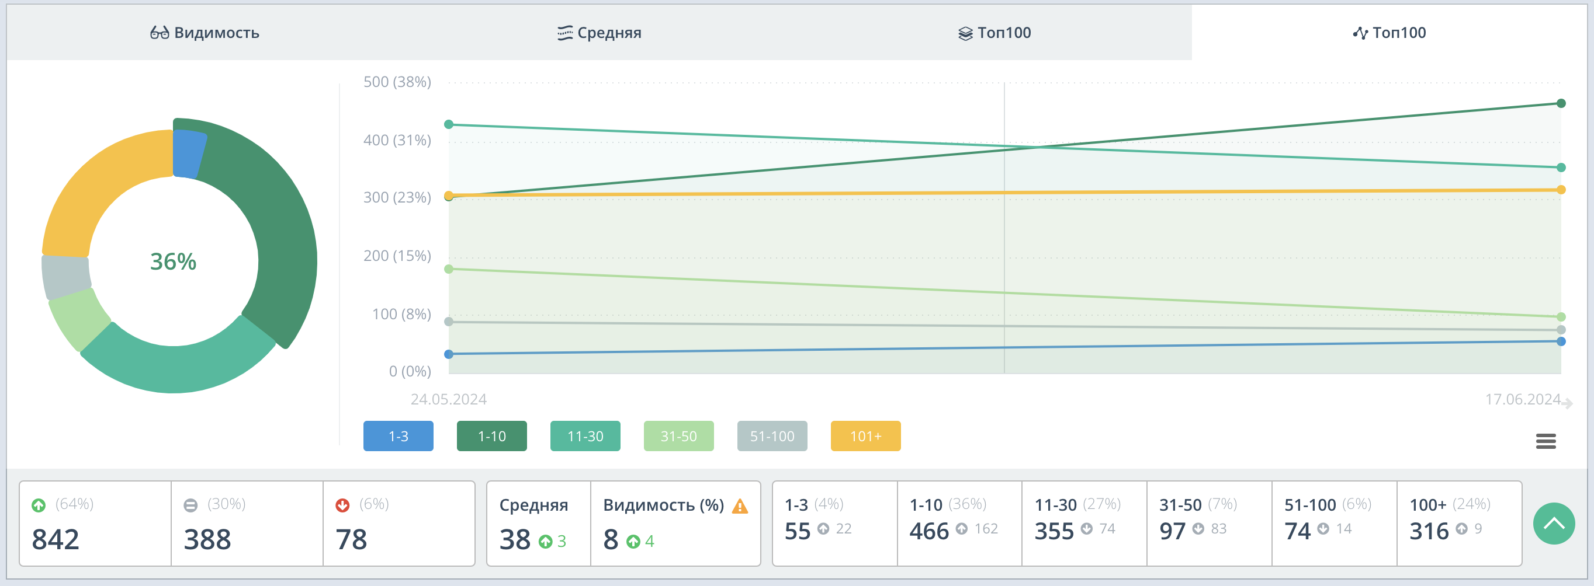
Task: Click the 1-10 (36%) stat card
Action: [x=959, y=523]
